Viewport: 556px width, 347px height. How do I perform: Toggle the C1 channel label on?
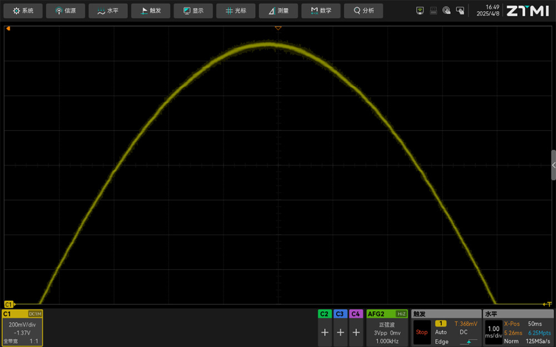(7, 314)
